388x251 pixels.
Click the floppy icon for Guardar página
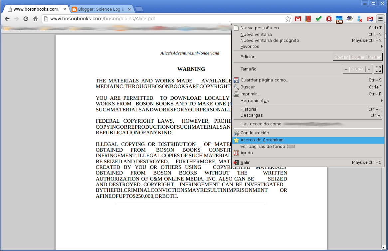[x=236, y=80]
